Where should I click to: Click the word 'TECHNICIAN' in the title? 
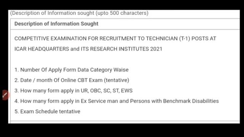point(162,38)
